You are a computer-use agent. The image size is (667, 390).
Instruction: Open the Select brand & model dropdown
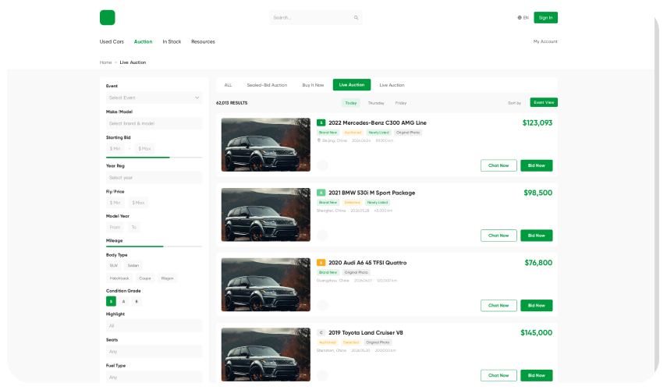154,123
